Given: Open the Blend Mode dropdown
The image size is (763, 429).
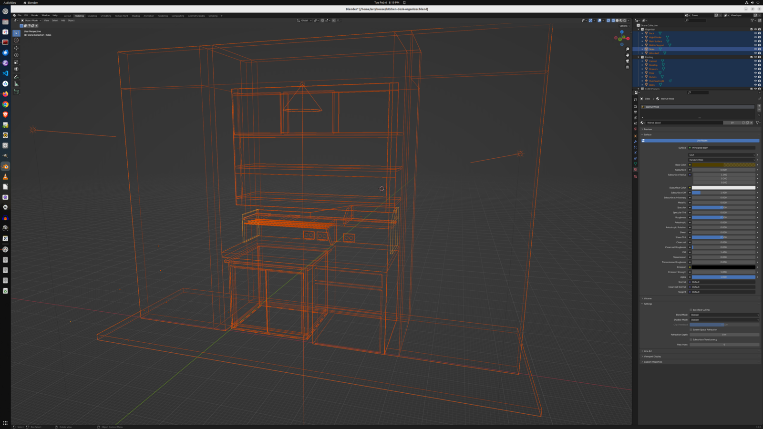Looking at the screenshot, I should point(724,315).
